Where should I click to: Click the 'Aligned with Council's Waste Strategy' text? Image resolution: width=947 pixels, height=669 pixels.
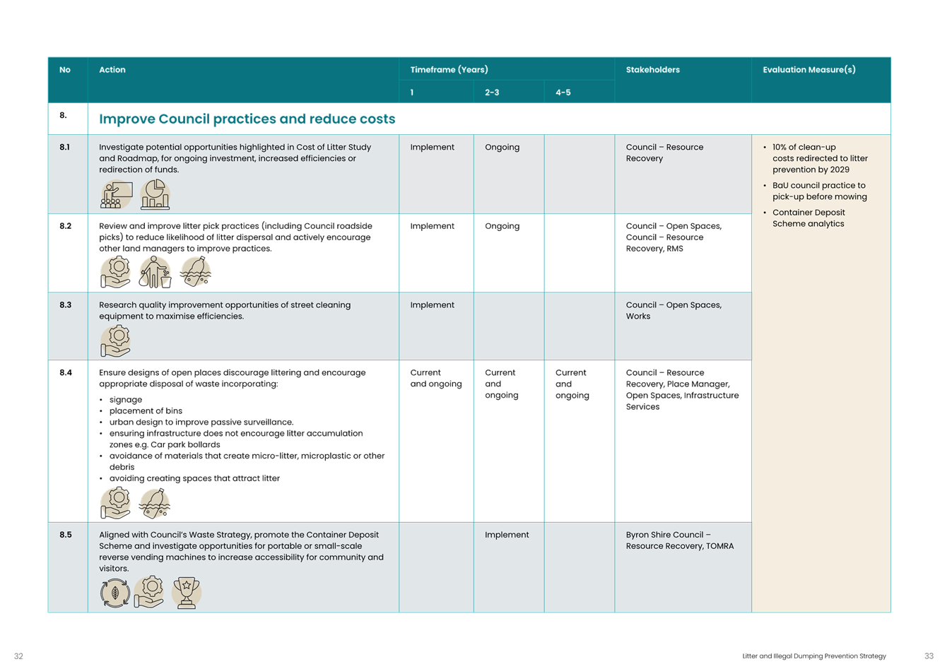point(241,552)
